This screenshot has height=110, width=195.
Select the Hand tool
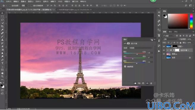[x=2, y=73]
